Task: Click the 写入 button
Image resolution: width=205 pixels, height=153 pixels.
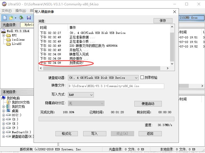Action: coord(95,134)
